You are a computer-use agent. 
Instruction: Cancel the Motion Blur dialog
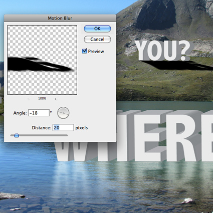(x=97, y=40)
